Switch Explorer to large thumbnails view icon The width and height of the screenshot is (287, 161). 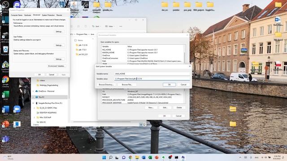tap(144, 124)
